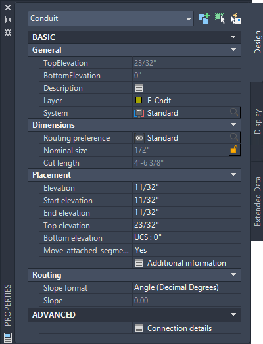The height and width of the screenshot is (344, 263).
Task: Open the Description worksheet icon
Action: click(x=139, y=88)
